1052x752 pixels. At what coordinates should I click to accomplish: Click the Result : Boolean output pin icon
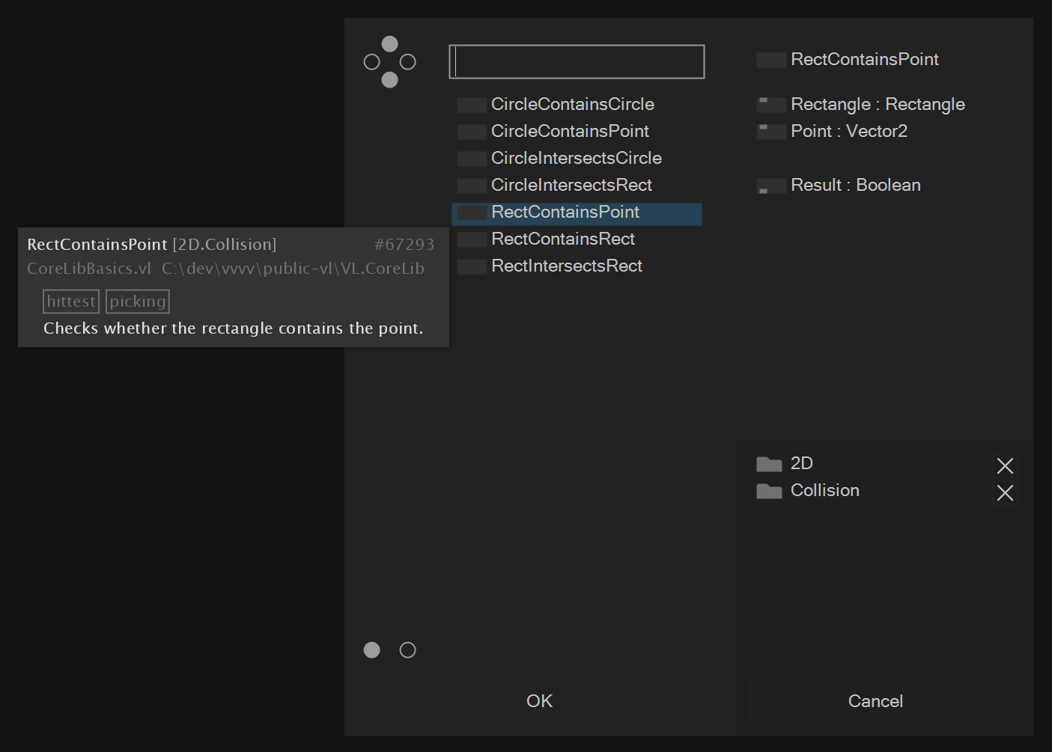771,186
